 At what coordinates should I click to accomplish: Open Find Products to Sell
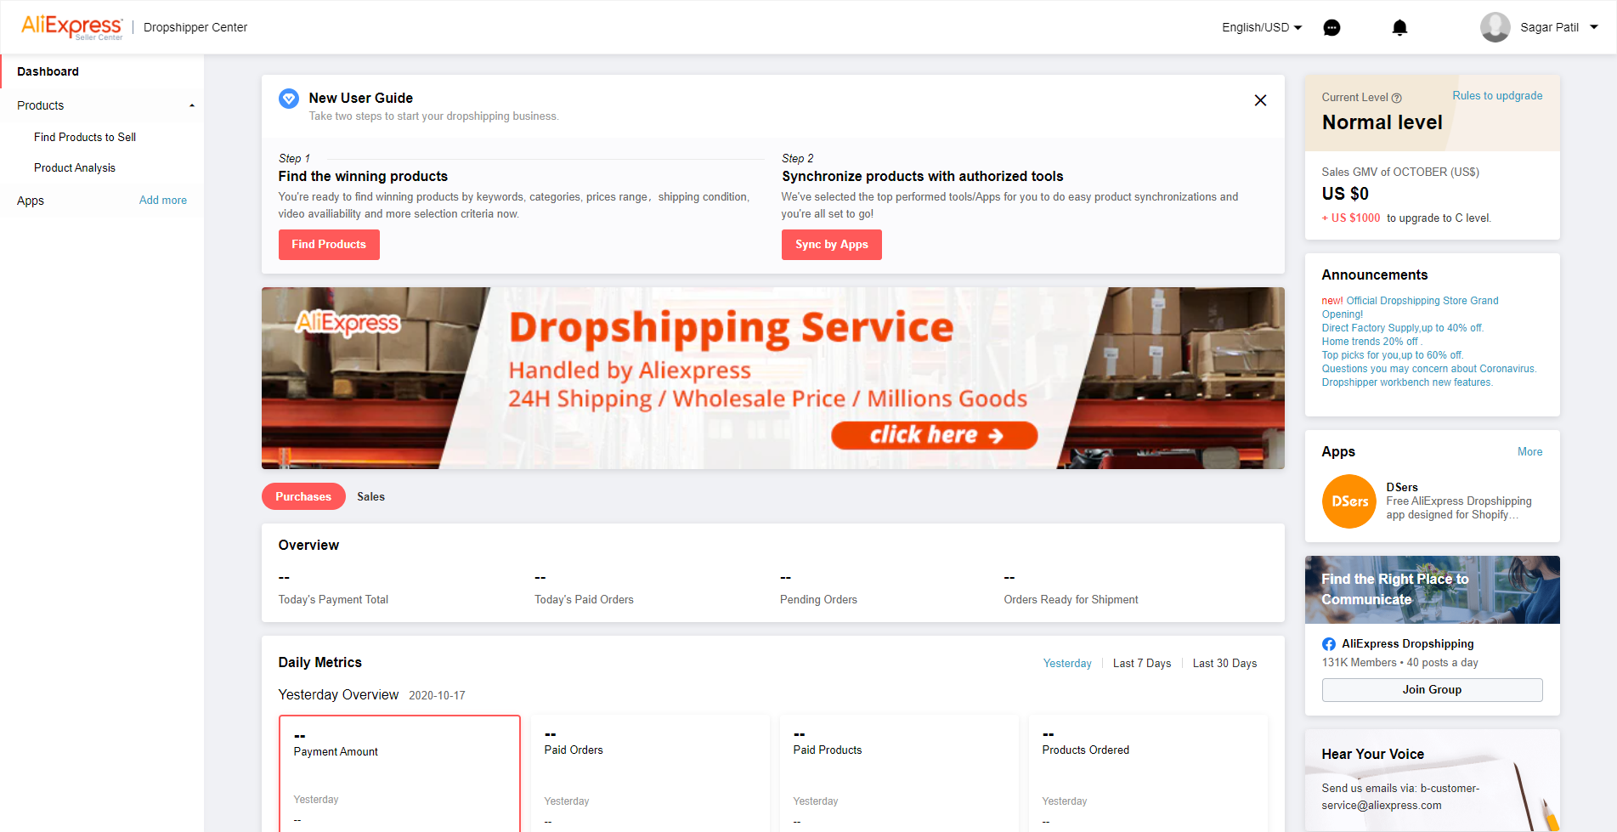click(85, 137)
